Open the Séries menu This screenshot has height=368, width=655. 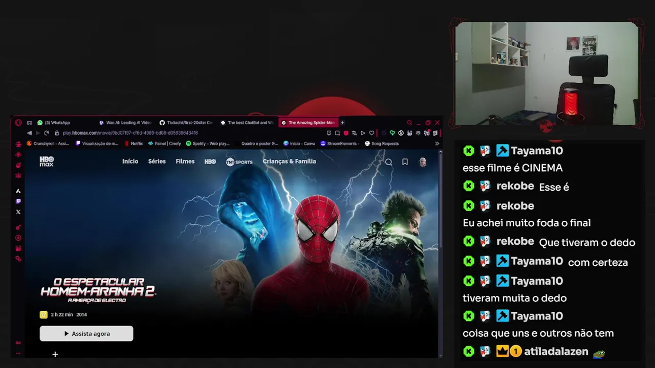pos(157,162)
